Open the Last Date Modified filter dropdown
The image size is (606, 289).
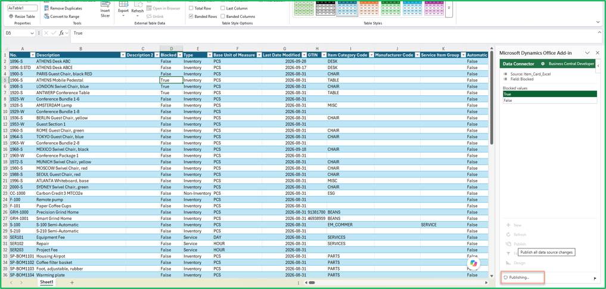[304, 55]
